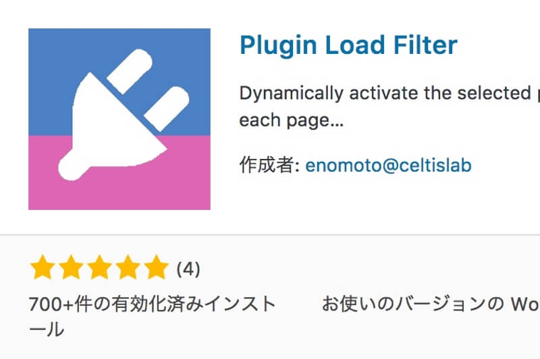Click the 'each page…' description line

pyautogui.click(x=292, y=121)
